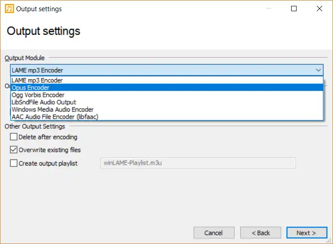
Task: Choose Windows Media Audio Encoder
Action: pyautogui.click(x=53, y=109)
